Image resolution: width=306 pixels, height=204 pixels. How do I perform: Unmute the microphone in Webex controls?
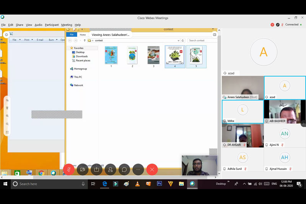(69, 169)
